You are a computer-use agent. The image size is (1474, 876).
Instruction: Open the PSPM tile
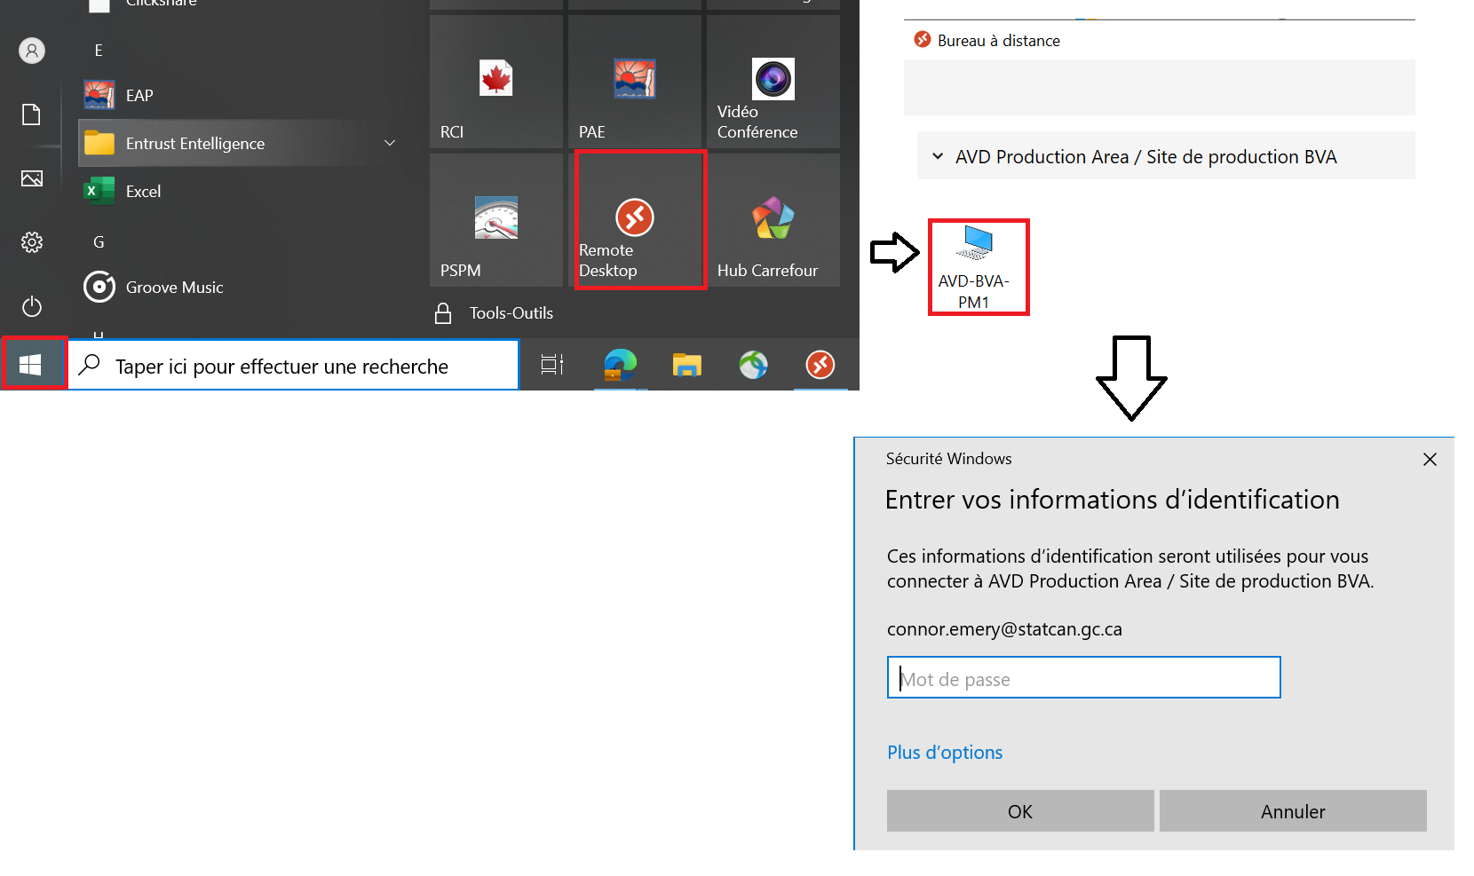click(x=496, y=220)
